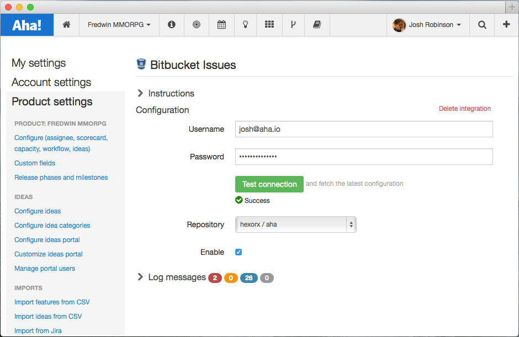Open Account settings
519x337 pixels.
coord(51,82)
